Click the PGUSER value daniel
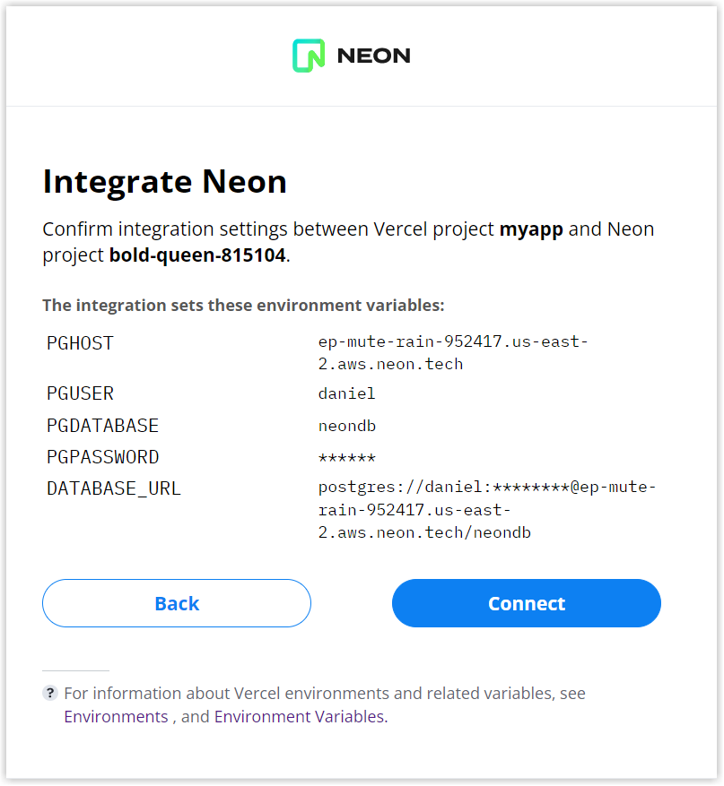 [346, 393]
